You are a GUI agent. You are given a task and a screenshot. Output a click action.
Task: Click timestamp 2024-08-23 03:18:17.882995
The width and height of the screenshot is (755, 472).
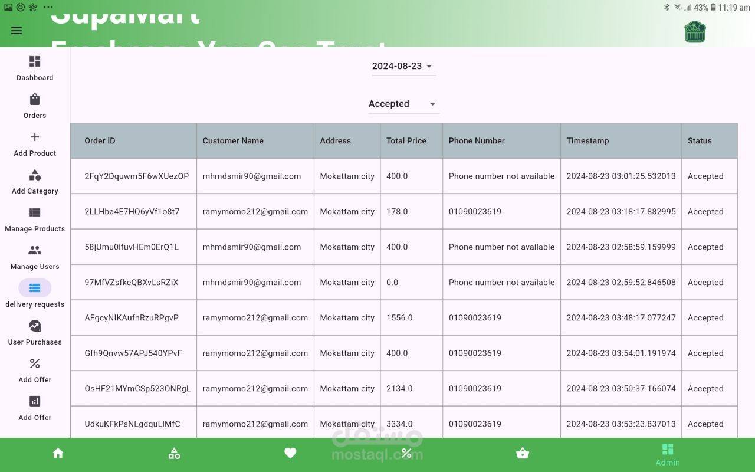pyautogui.click(x=621, y=211)
